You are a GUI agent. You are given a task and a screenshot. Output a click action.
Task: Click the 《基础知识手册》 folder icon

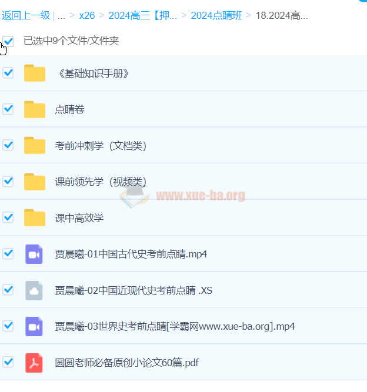(34, 73)
